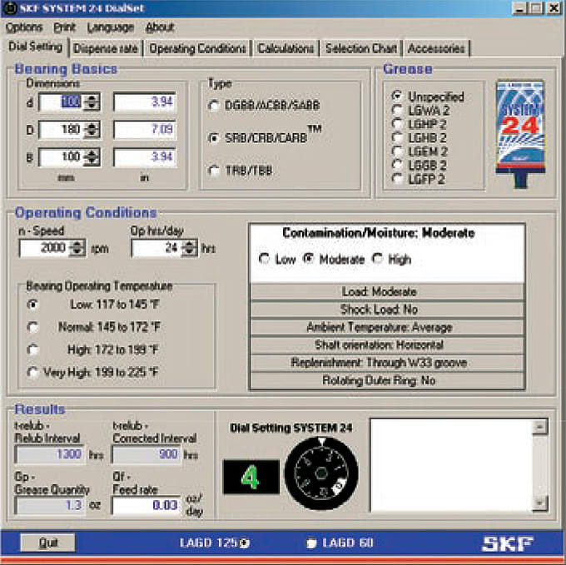Viewport: 566px width, 565px height.
Task: Open the About menu
Action: 160,27
